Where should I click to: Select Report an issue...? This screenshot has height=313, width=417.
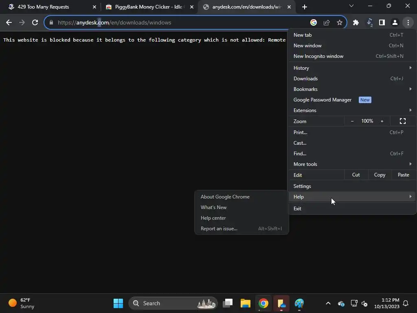pyautogui.click(x=241, y=229)
